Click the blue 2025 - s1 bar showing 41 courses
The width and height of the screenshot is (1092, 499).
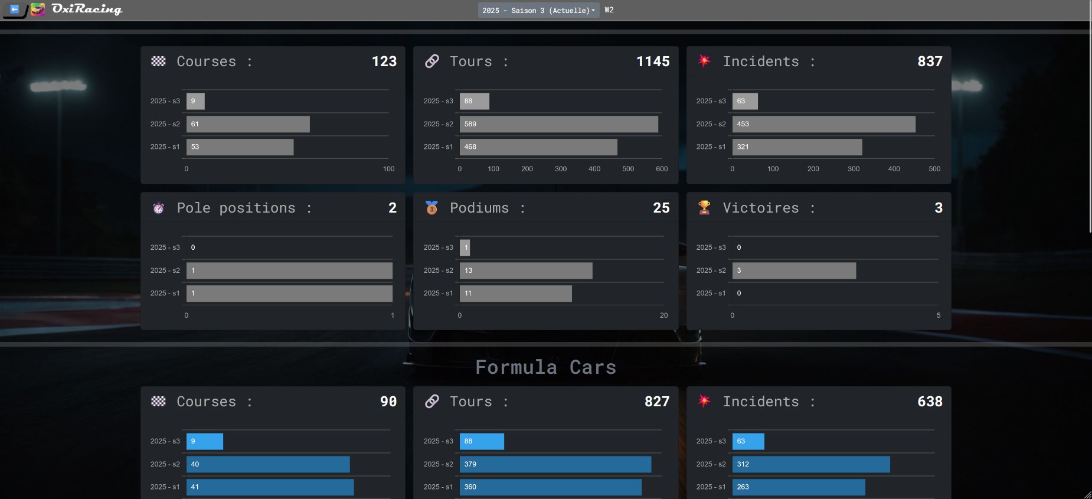270,487
